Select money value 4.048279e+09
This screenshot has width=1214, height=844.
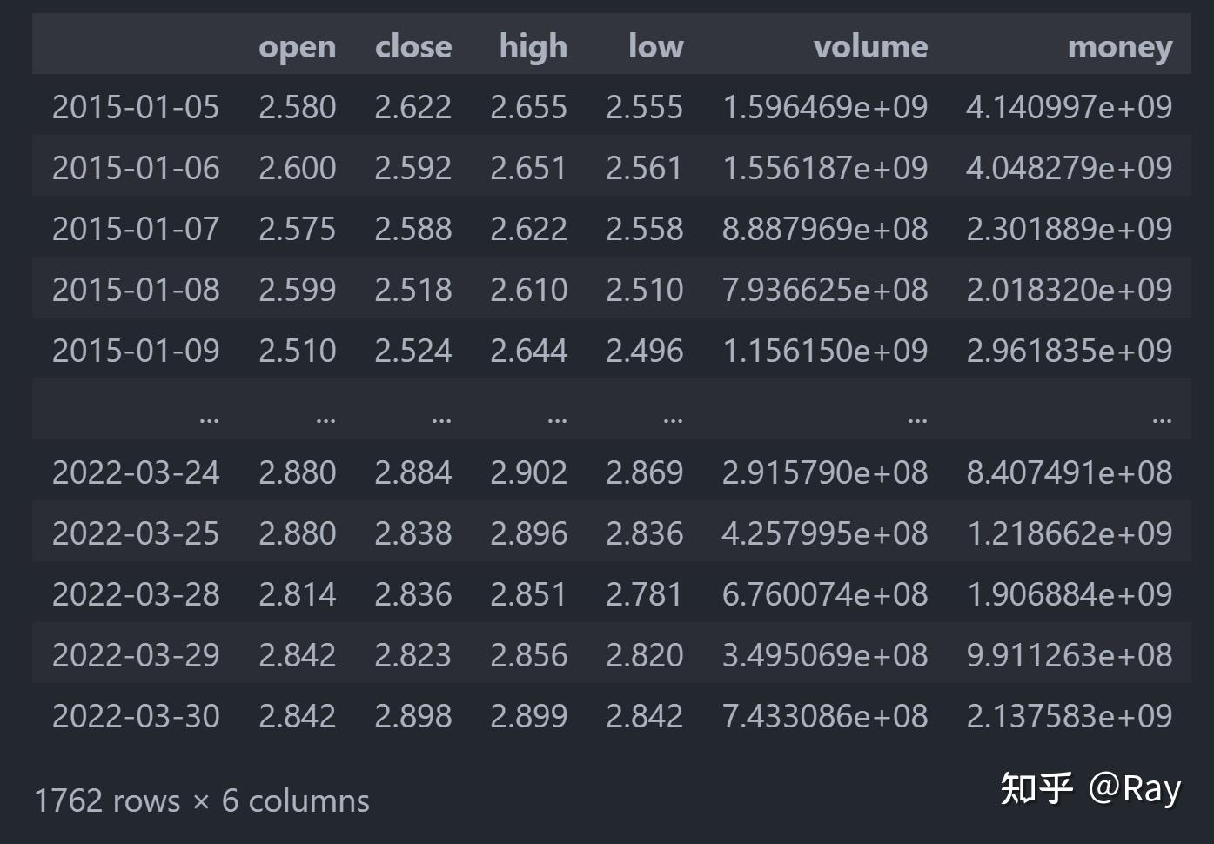[x=1069, y=169]
